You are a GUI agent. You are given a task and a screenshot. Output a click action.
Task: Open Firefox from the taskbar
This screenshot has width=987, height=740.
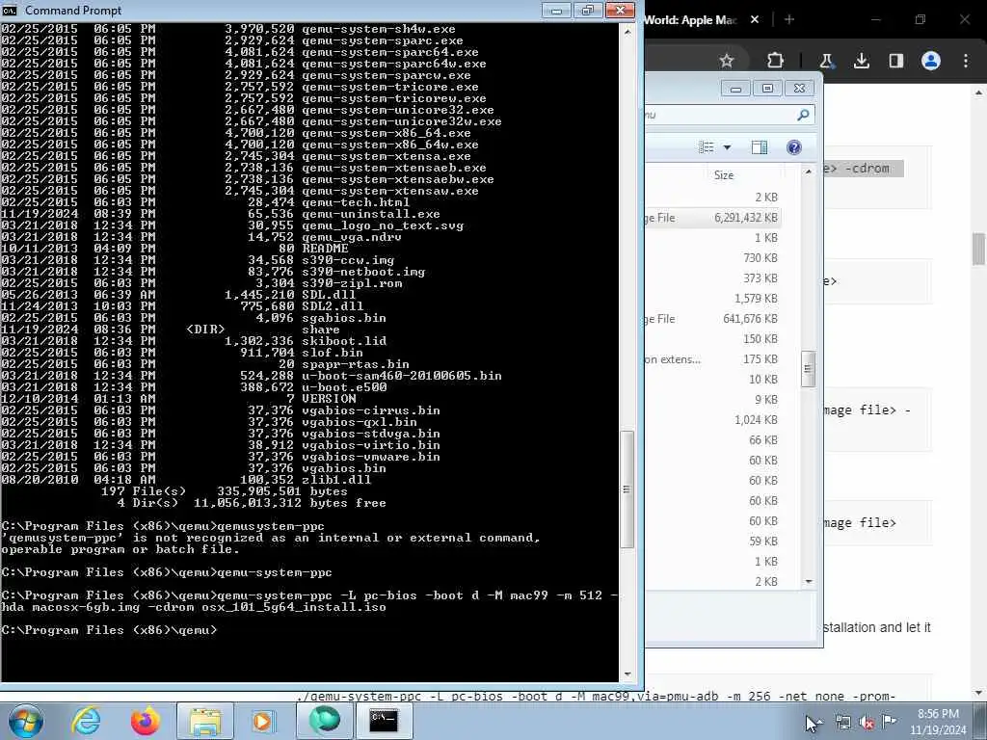coord(146,721)
